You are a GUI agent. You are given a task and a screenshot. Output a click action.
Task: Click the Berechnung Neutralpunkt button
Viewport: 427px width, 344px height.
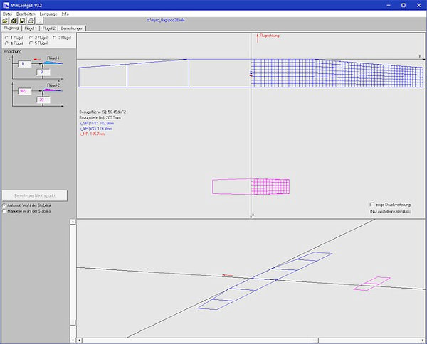point(35,195)
